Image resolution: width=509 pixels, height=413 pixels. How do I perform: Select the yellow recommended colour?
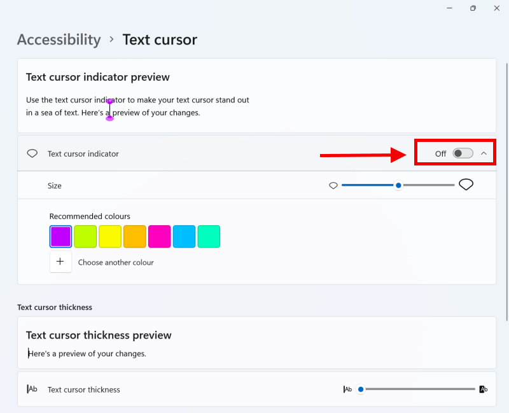pos(110,236)
